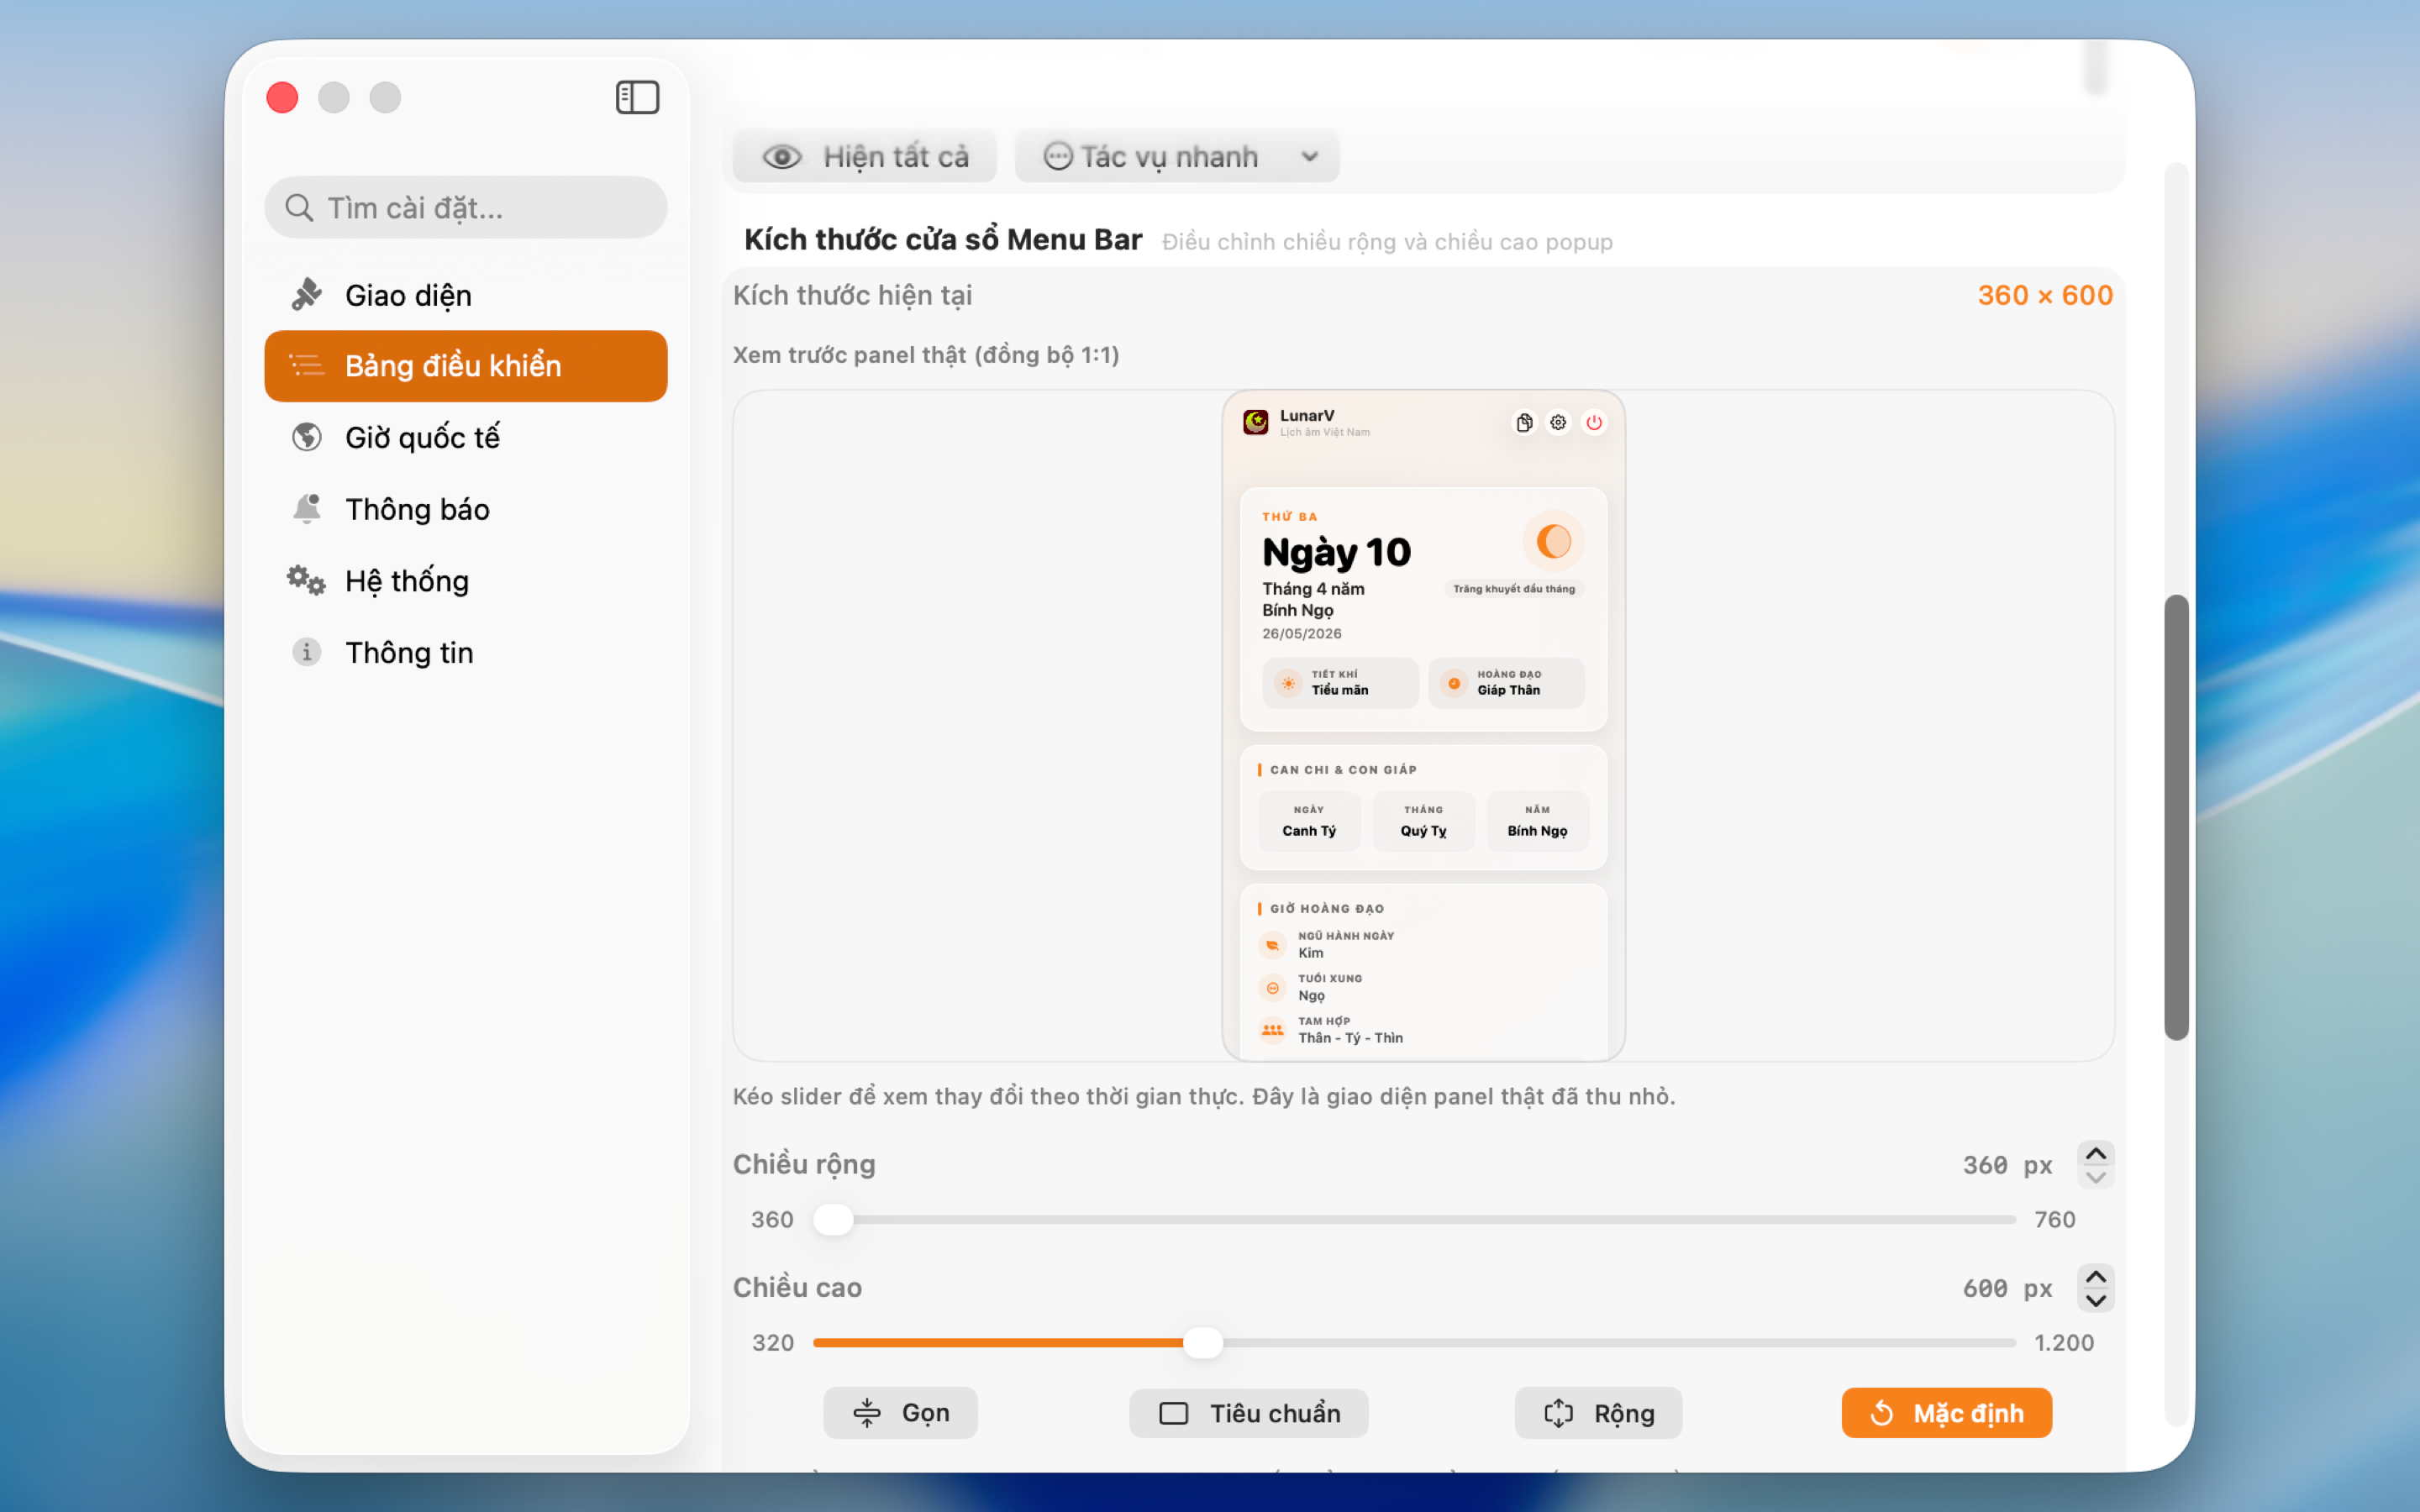The height and width of the screenshot is (1512, 2420).
Task: Click the vertical scrollbar thumb
Action: [x=2176, y=817]
